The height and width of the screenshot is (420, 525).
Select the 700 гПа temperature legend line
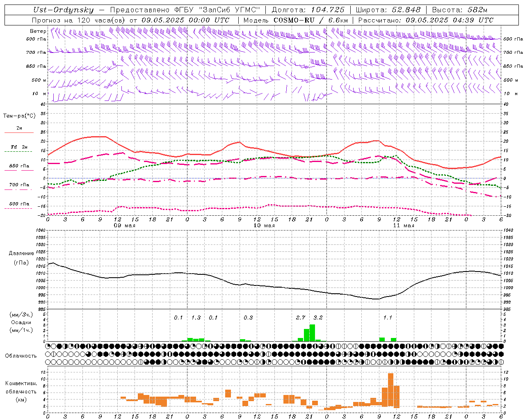[18, 189]
